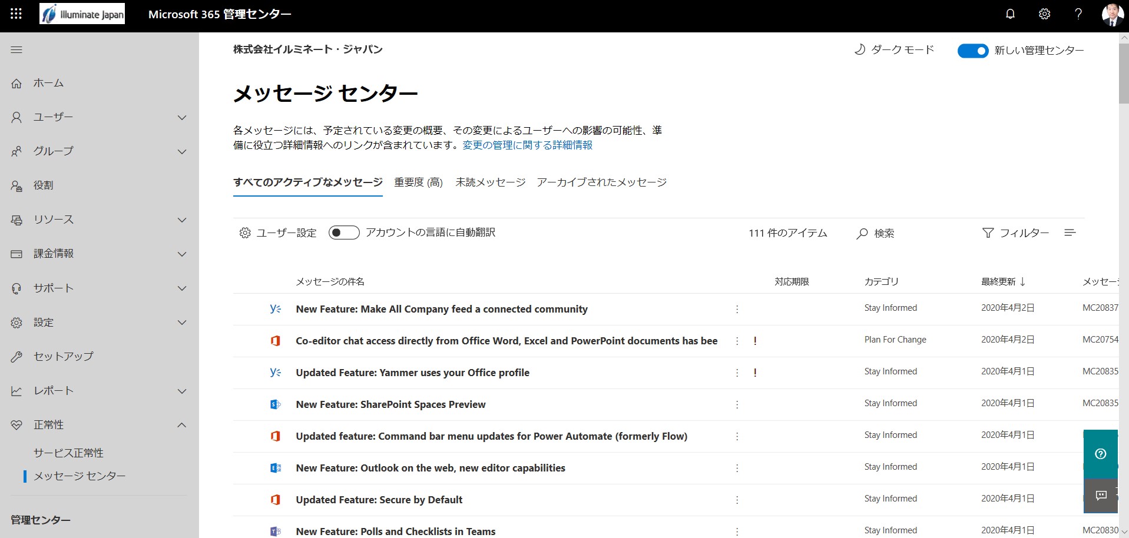Click Yammer icon beside Make All Company feed

click(x=275, y=308)
